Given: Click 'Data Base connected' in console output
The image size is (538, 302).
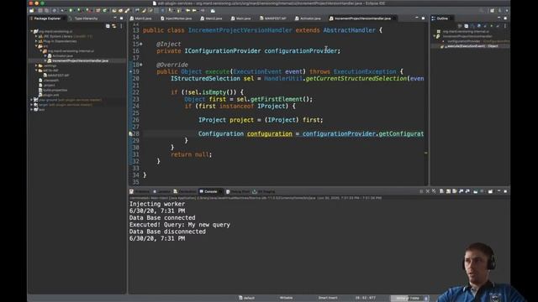Looking at the screenshot, I should [x=162, y=218].
